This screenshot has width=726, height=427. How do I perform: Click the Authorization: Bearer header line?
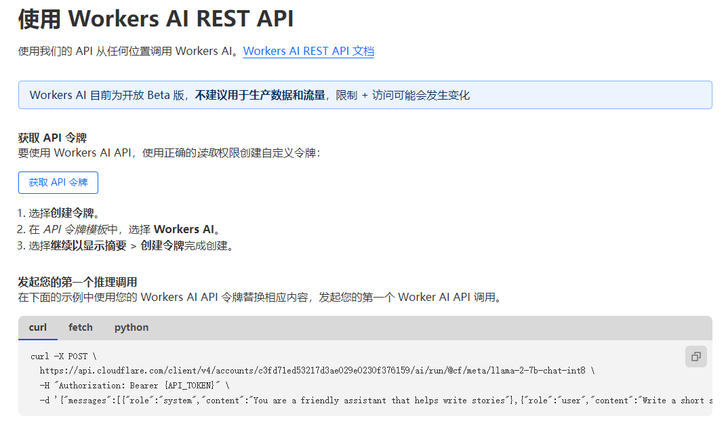(x=134, y=386)
